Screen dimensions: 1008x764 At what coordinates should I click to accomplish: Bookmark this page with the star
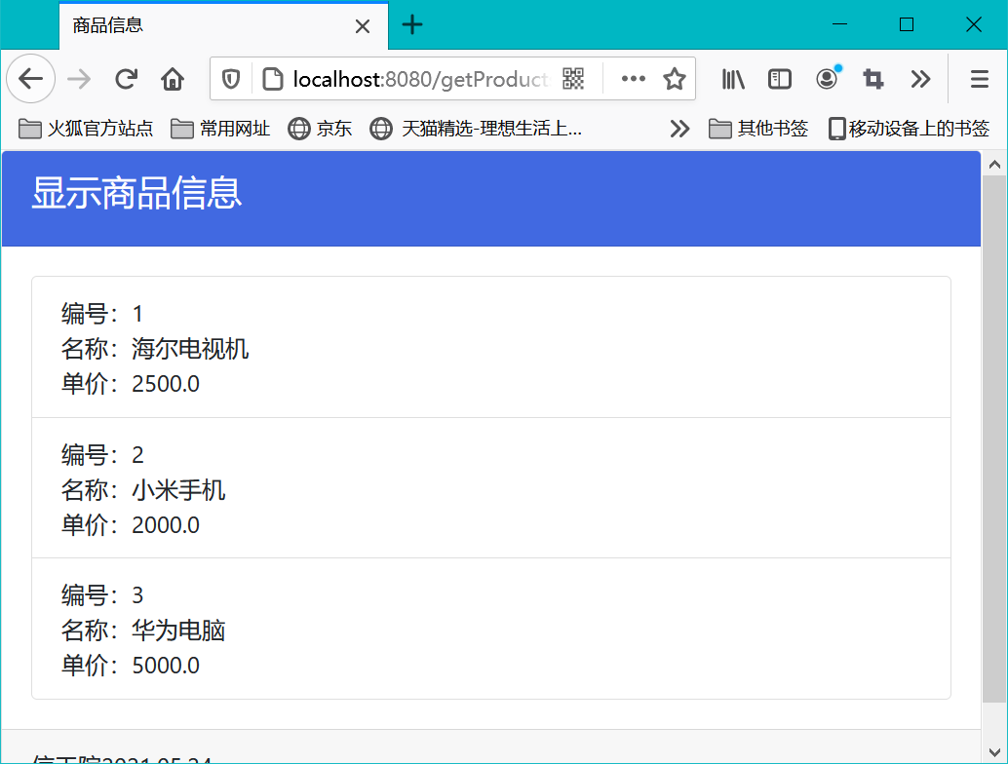tap(675, 79)
